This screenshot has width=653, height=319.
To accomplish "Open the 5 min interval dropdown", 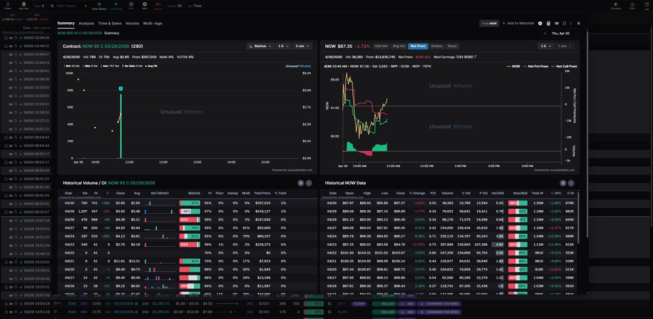I will [x=301, y=46].
